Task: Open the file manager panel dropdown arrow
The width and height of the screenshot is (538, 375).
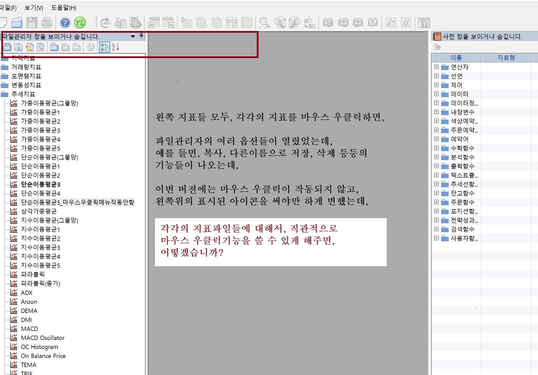Action: coord(133,36)
